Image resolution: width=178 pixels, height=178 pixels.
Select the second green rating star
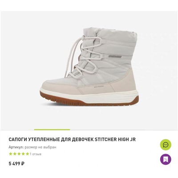point(15,154)
